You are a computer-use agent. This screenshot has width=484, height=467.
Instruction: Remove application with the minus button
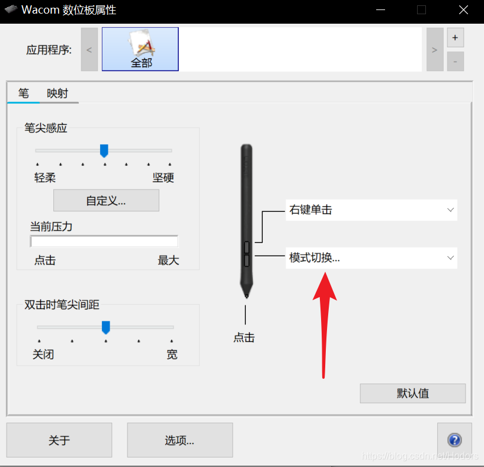click(x=456, y=62)
